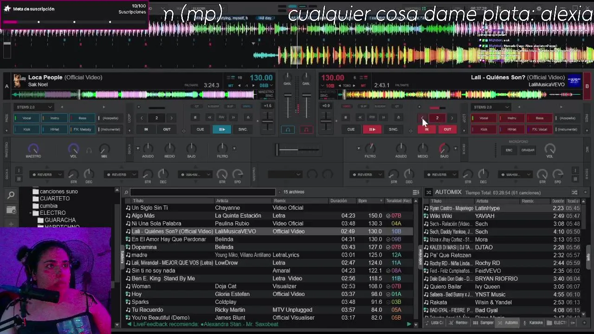Toggle the Bass stem on deck B

[x=539, y=118]
